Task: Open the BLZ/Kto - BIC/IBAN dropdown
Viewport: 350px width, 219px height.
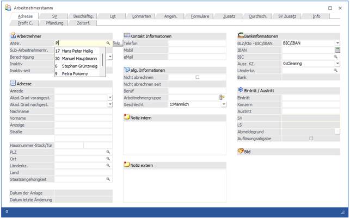Action: click(337, 42)
